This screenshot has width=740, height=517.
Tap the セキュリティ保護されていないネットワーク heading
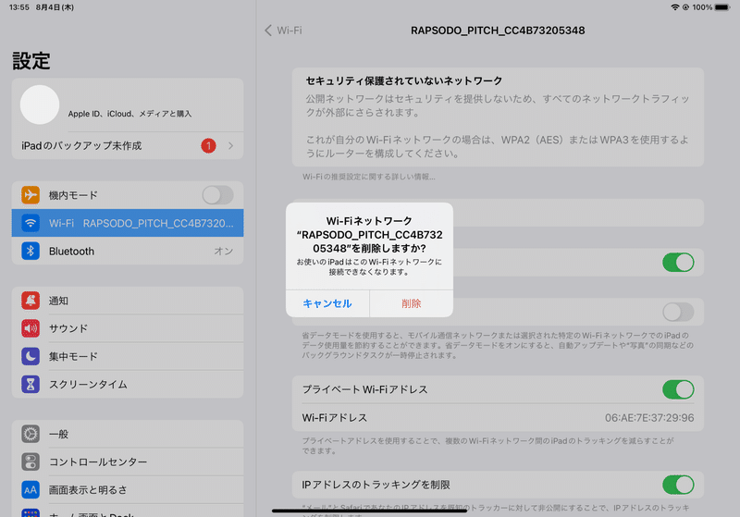click(404, 81)
